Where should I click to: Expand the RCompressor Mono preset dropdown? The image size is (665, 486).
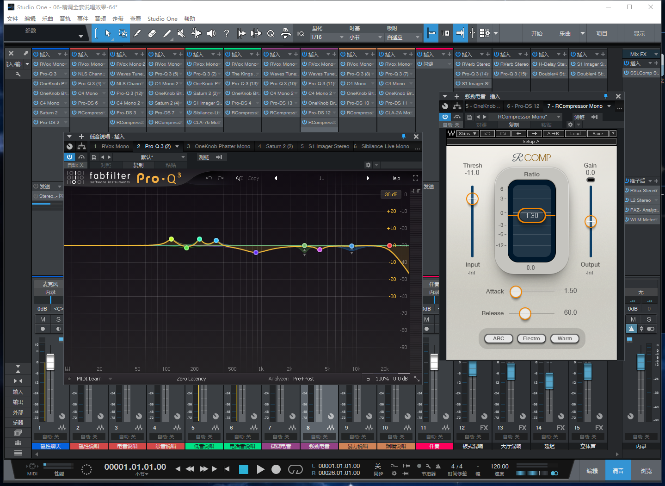pyautogui.click(x=559, y=117)
